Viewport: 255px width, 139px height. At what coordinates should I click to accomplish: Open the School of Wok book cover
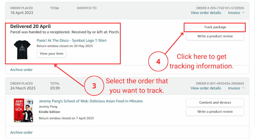[23, 110]
